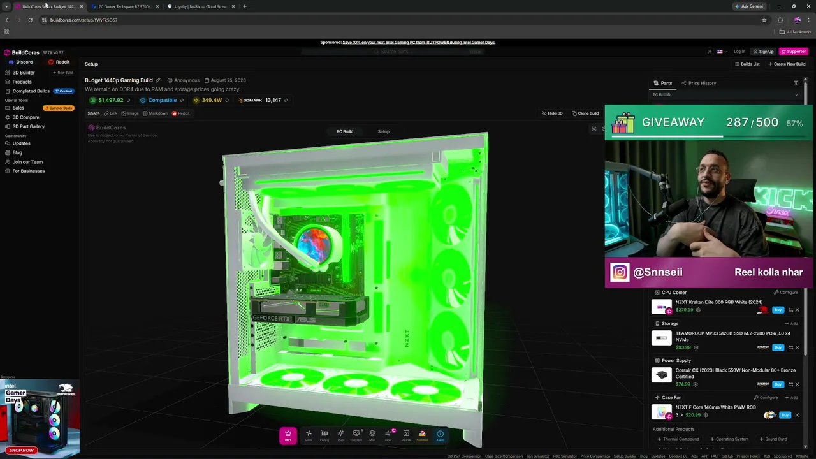Remove the NZXT F Core case fan

tap(797, 415)
